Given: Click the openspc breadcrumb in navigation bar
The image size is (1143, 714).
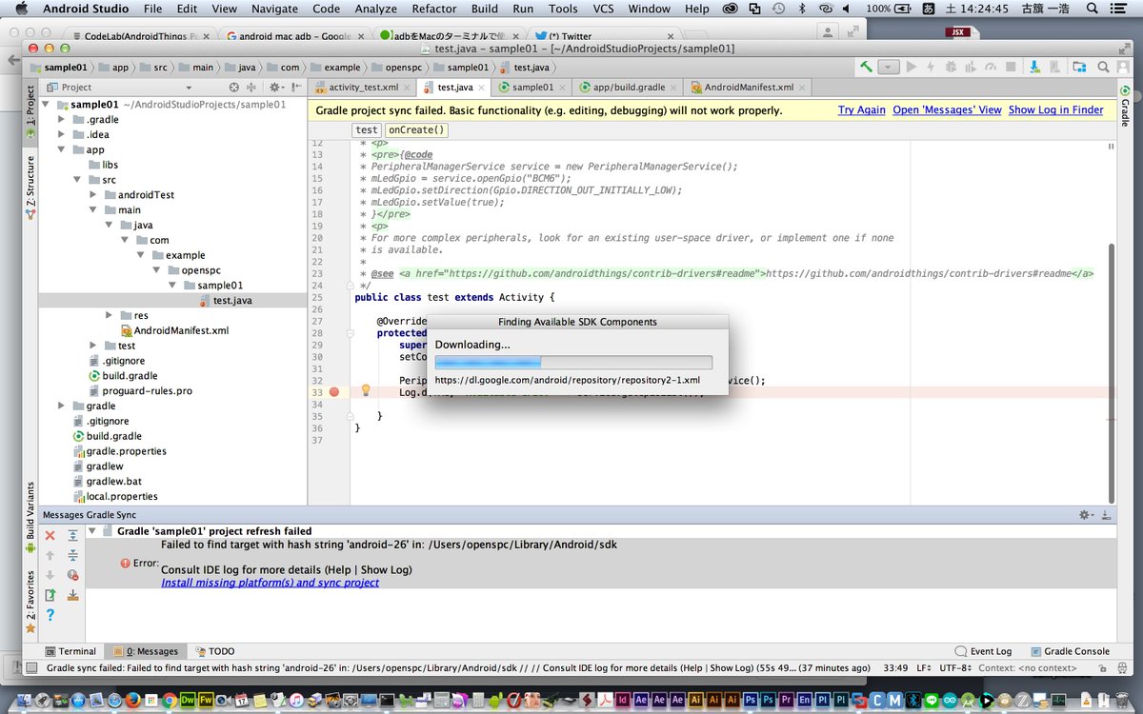Looking at the screenshot, I should point(399,68).
